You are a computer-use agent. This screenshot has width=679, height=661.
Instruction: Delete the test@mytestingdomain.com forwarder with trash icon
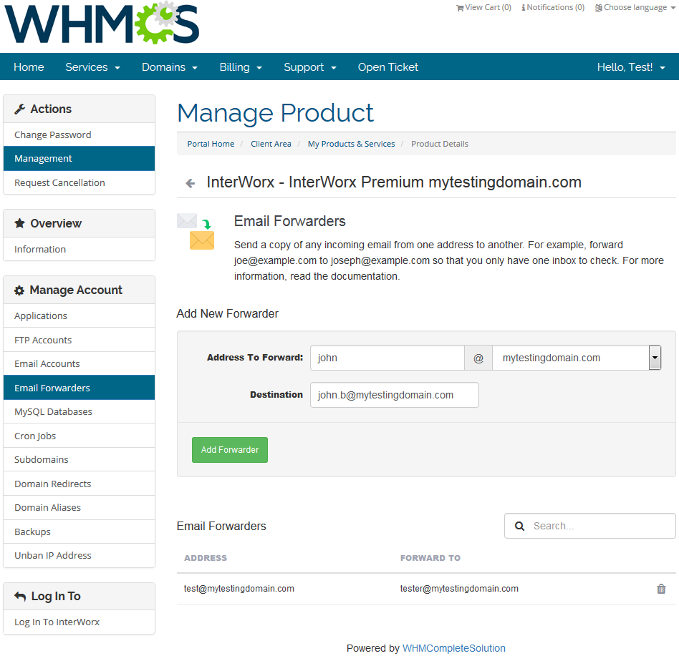661,589
